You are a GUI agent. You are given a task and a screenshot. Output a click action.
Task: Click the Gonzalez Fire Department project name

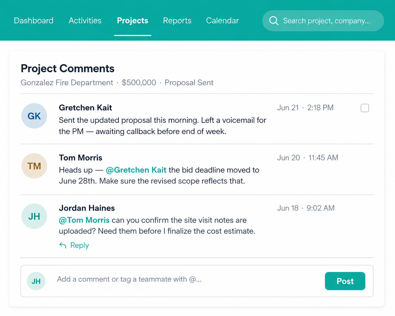67,83
